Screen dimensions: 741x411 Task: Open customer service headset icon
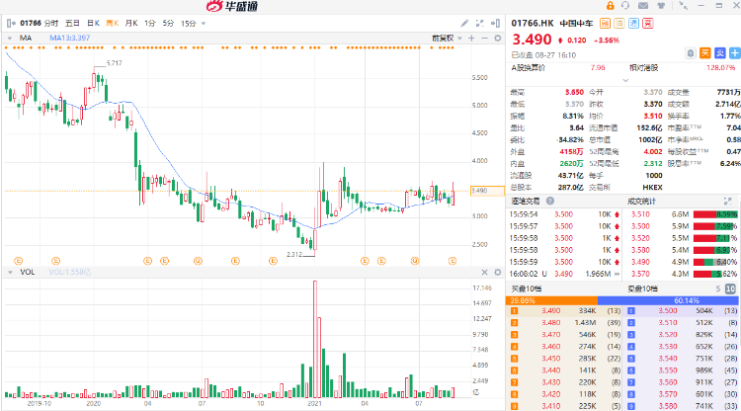[625, 6]
